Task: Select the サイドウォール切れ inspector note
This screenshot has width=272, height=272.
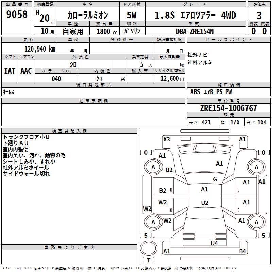Action: [x=26, y=174]
